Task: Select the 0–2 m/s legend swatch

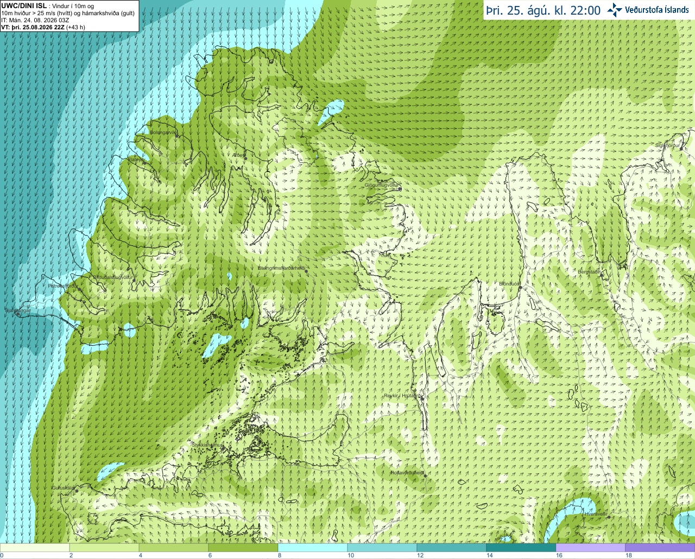Action: pos(35,548)
